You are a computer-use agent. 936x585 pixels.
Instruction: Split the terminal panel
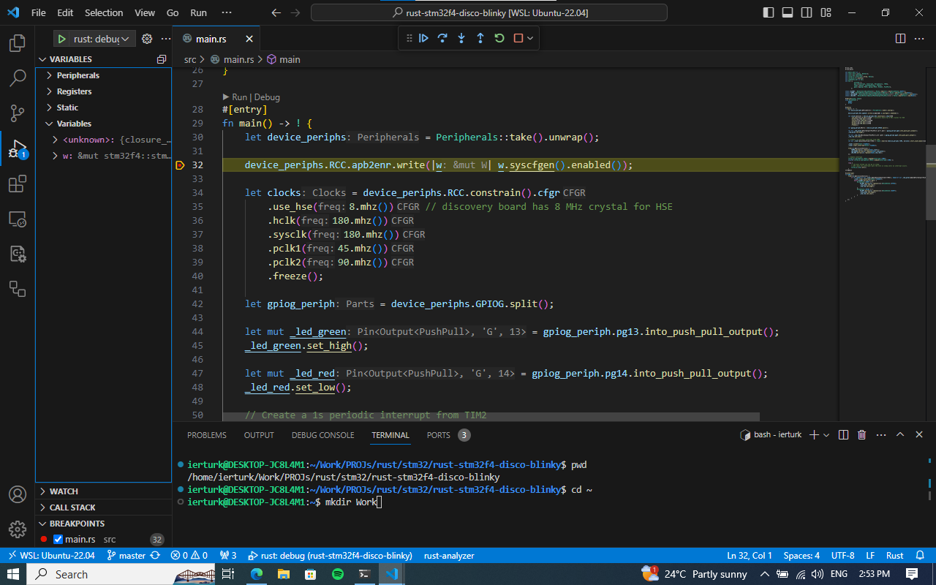843,434
